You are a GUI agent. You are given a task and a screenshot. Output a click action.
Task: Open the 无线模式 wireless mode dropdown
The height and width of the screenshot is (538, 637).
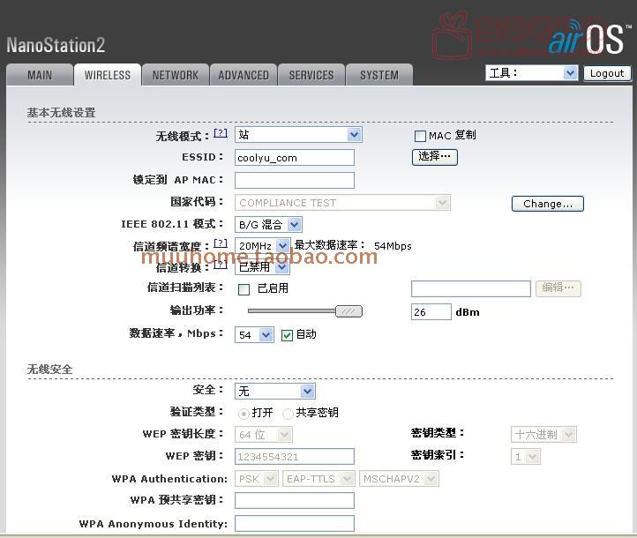(298, 135)
